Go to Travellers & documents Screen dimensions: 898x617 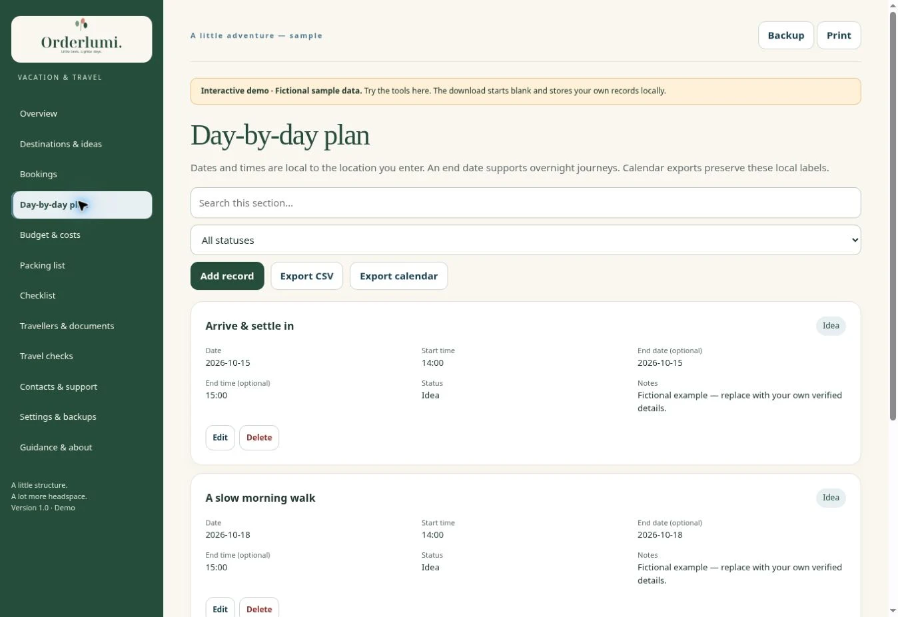coord(81,326)
